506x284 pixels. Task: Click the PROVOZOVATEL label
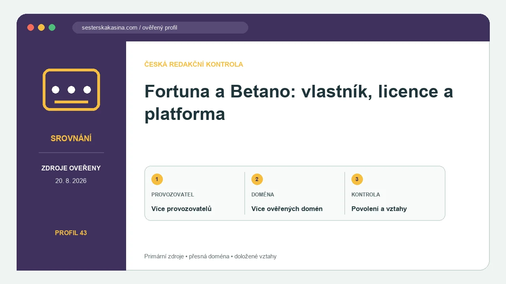pyautogui.click(x=173, y=194)
